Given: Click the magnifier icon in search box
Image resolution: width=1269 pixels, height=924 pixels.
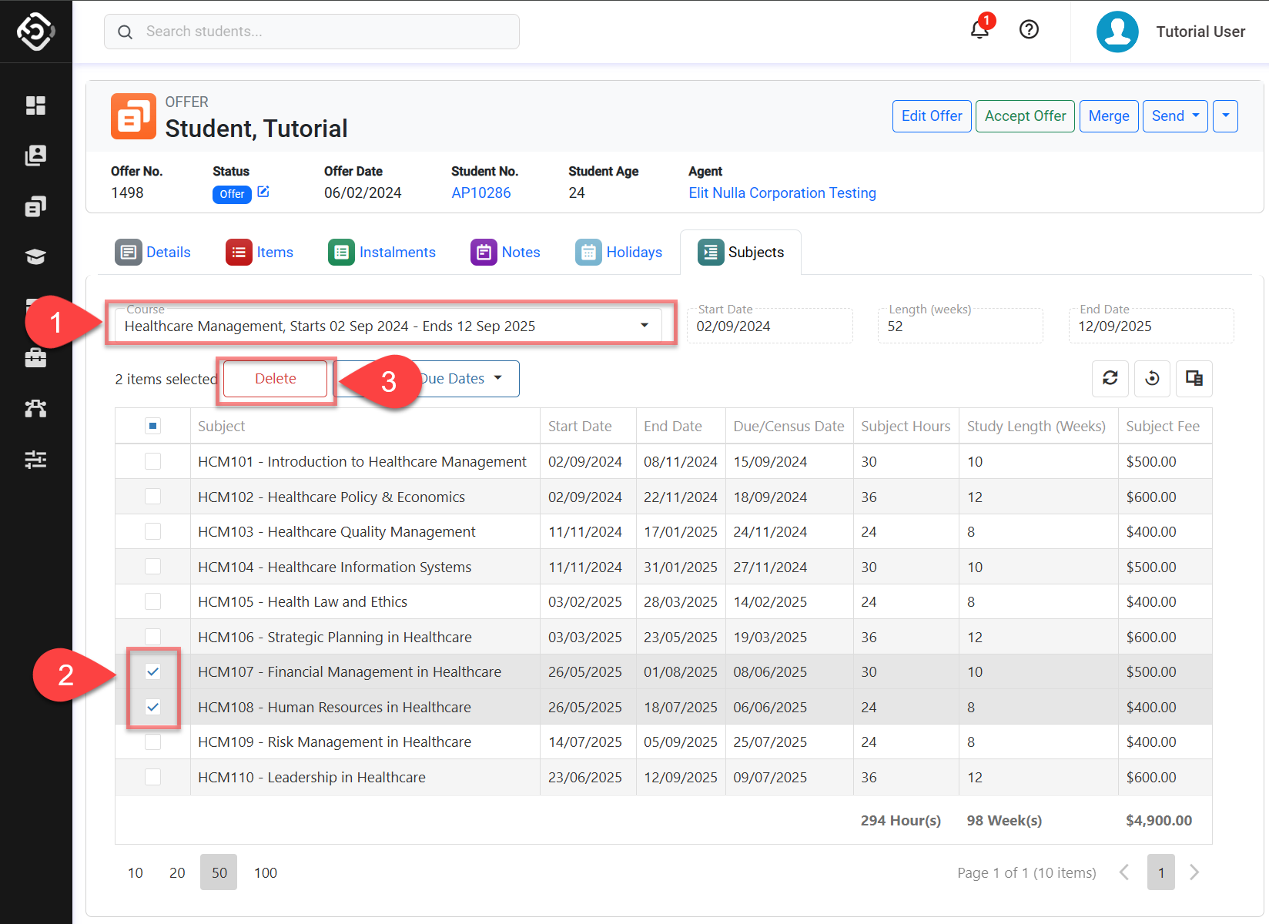Looking at the screenshot, I should point(125,32).
